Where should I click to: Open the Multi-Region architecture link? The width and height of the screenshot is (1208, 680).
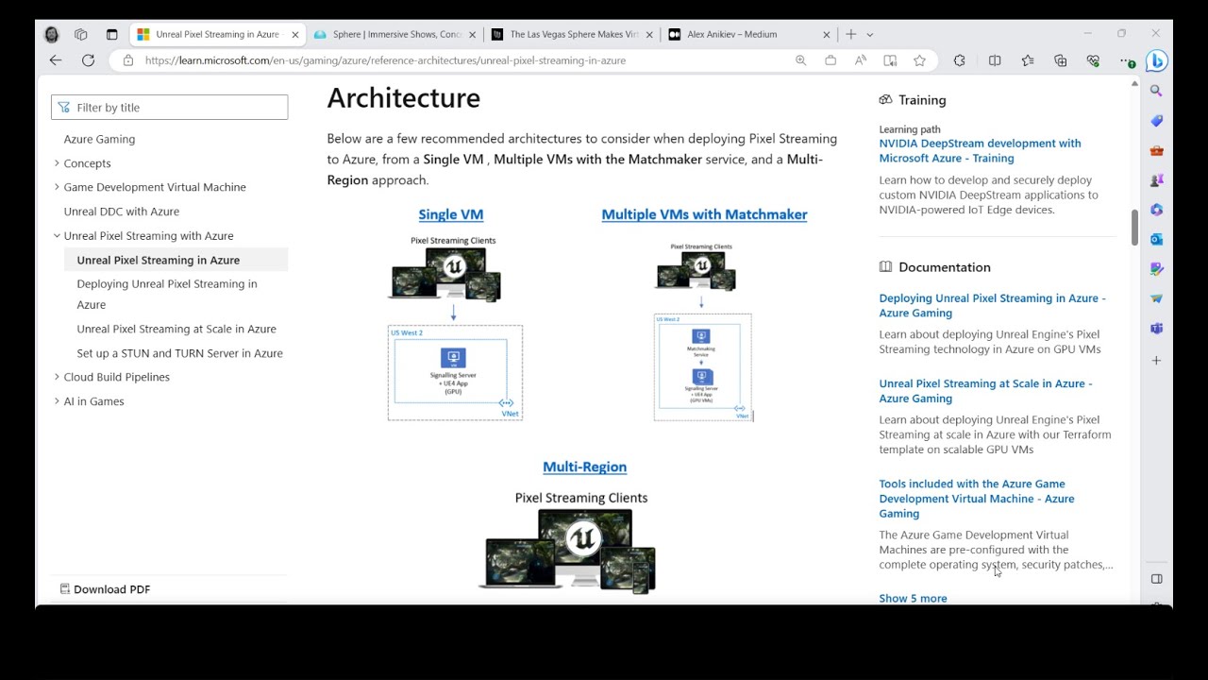click(x=584, y=467)
